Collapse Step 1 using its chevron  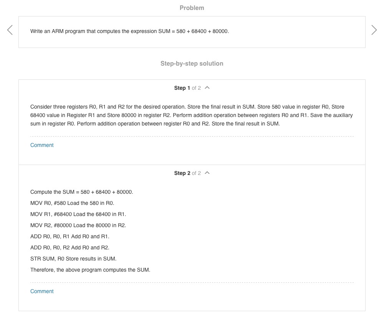coord(207,88)
